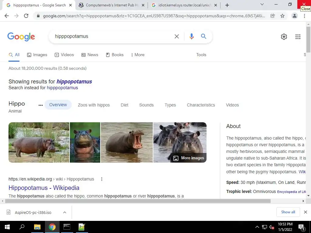Show hidden system tray icons

tap(257, 227)
